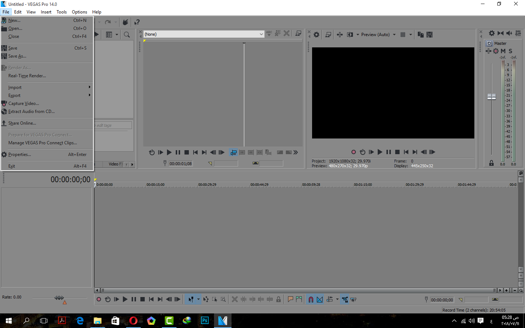525x328 pixels.
Task: Mute the Master bus
Action: pyautogui.click(x=503, y=51)
